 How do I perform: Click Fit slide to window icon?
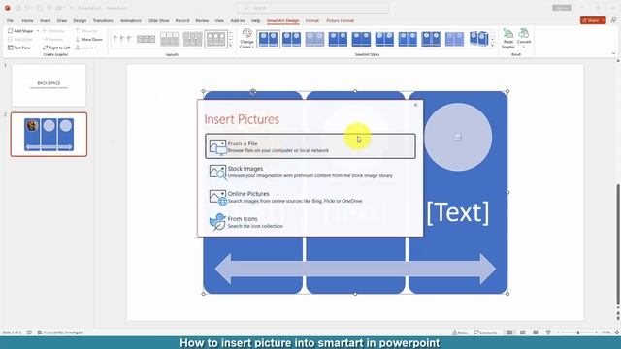617,333
